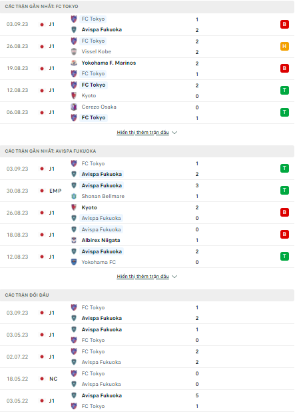Open the 18.05.22 NC head-to-head match row
The height and width of the screenshot is (414, 295).
tap(147, 379)
